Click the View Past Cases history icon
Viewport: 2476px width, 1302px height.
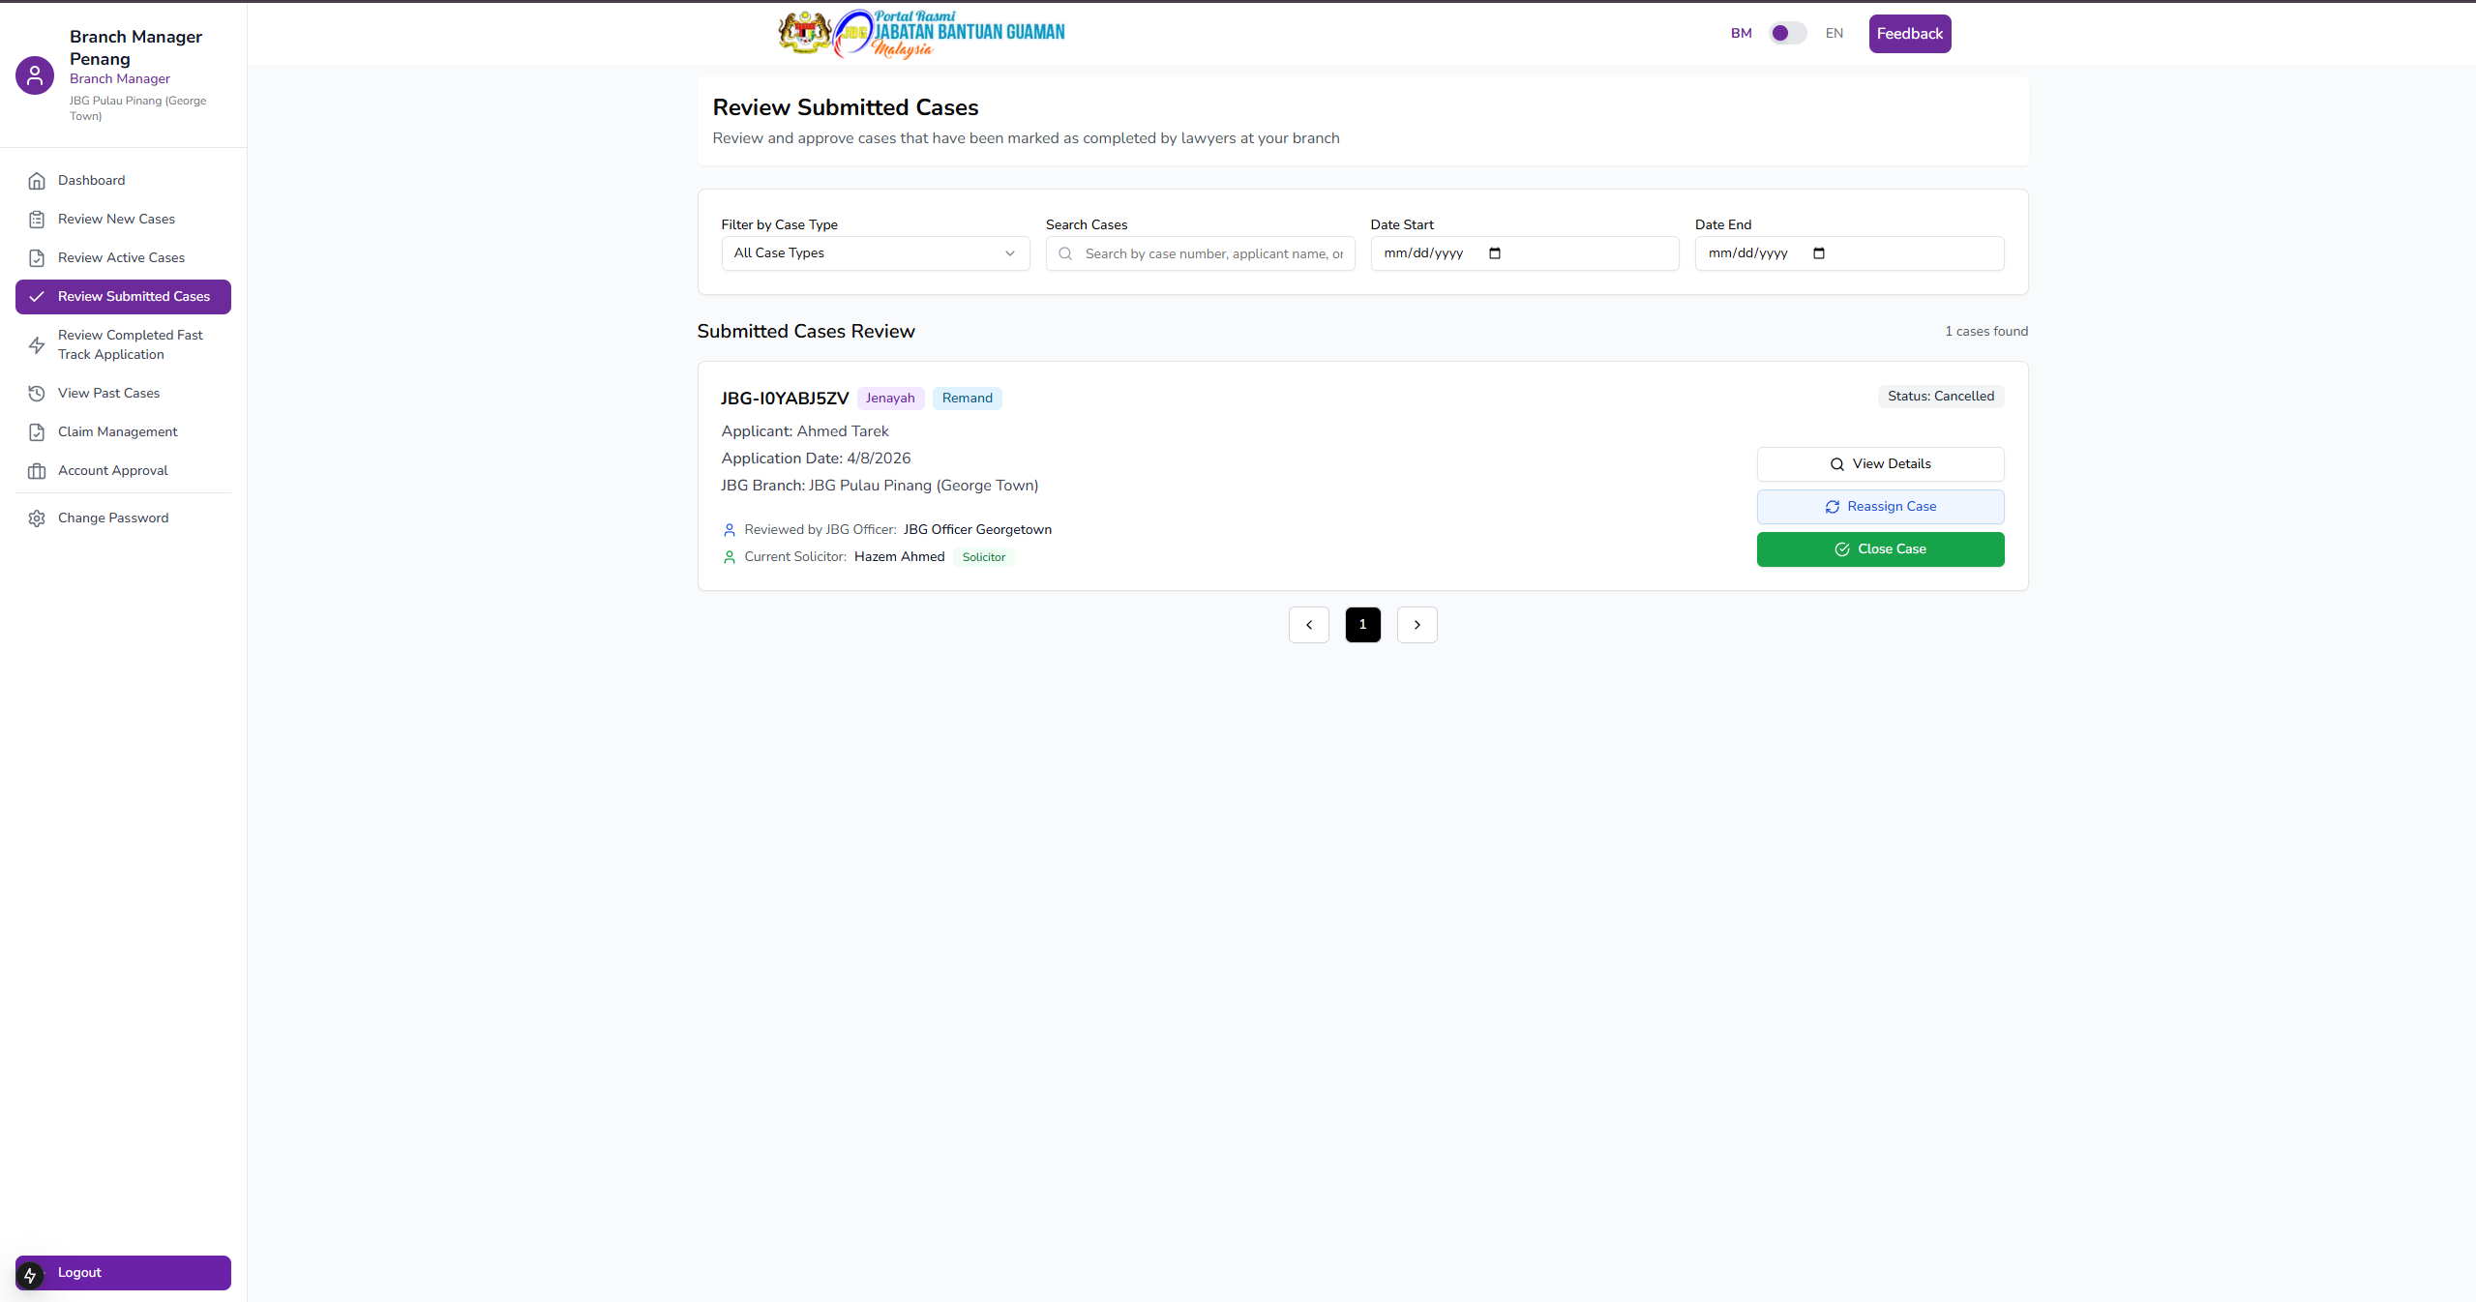click(x=37, y=394)
